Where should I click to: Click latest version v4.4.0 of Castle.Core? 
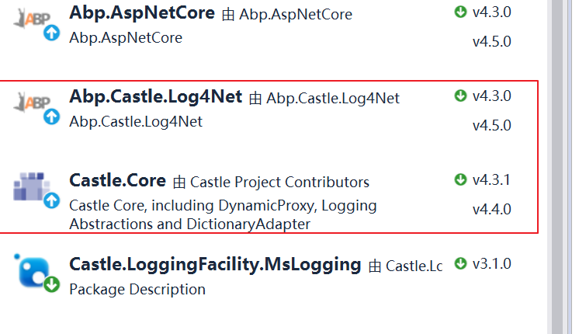click(492, 210)
